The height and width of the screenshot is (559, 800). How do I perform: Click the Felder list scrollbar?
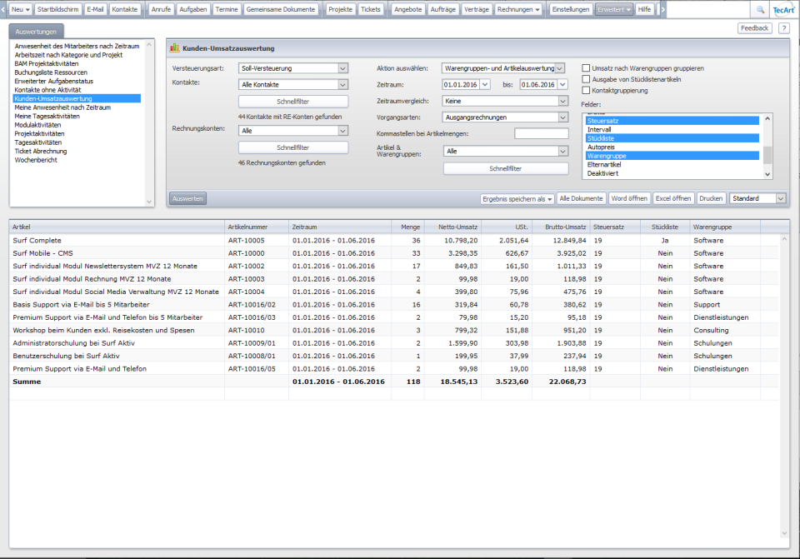click(767, 146)
